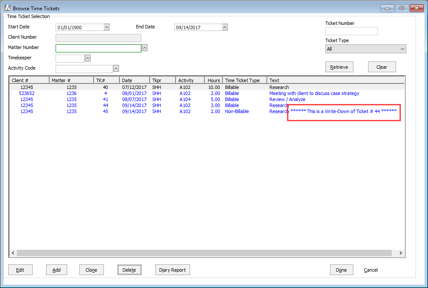
Task: Sort by the Text column header
Action: coord(336,80)
